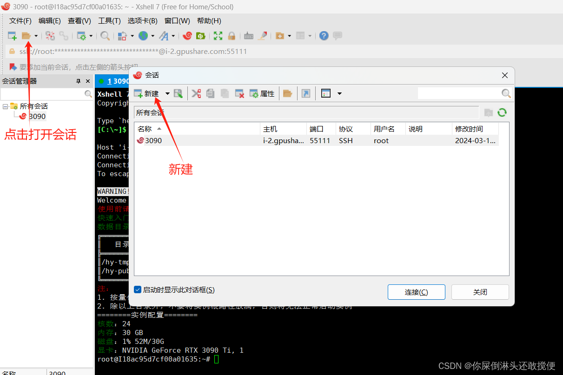Click the open session folder icon in main toolbar

tap(26, 36)
